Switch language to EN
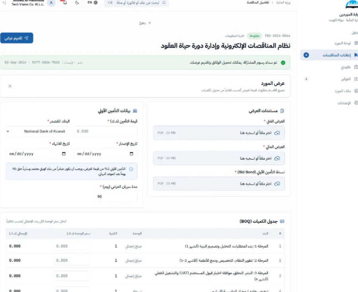Screen dimensions: 358x292 coord(92,2)
